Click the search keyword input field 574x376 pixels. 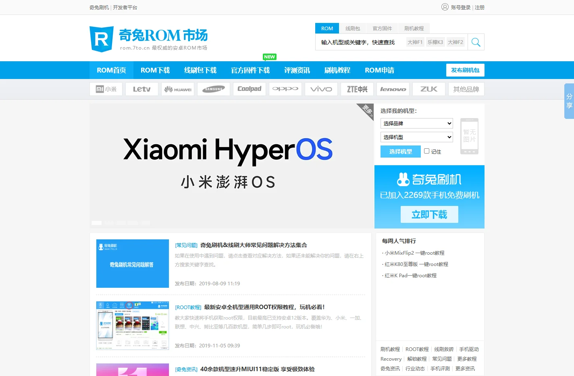361,42
